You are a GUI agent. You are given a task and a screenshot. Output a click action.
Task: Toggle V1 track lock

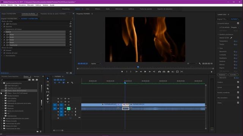(x=58, y=105)
